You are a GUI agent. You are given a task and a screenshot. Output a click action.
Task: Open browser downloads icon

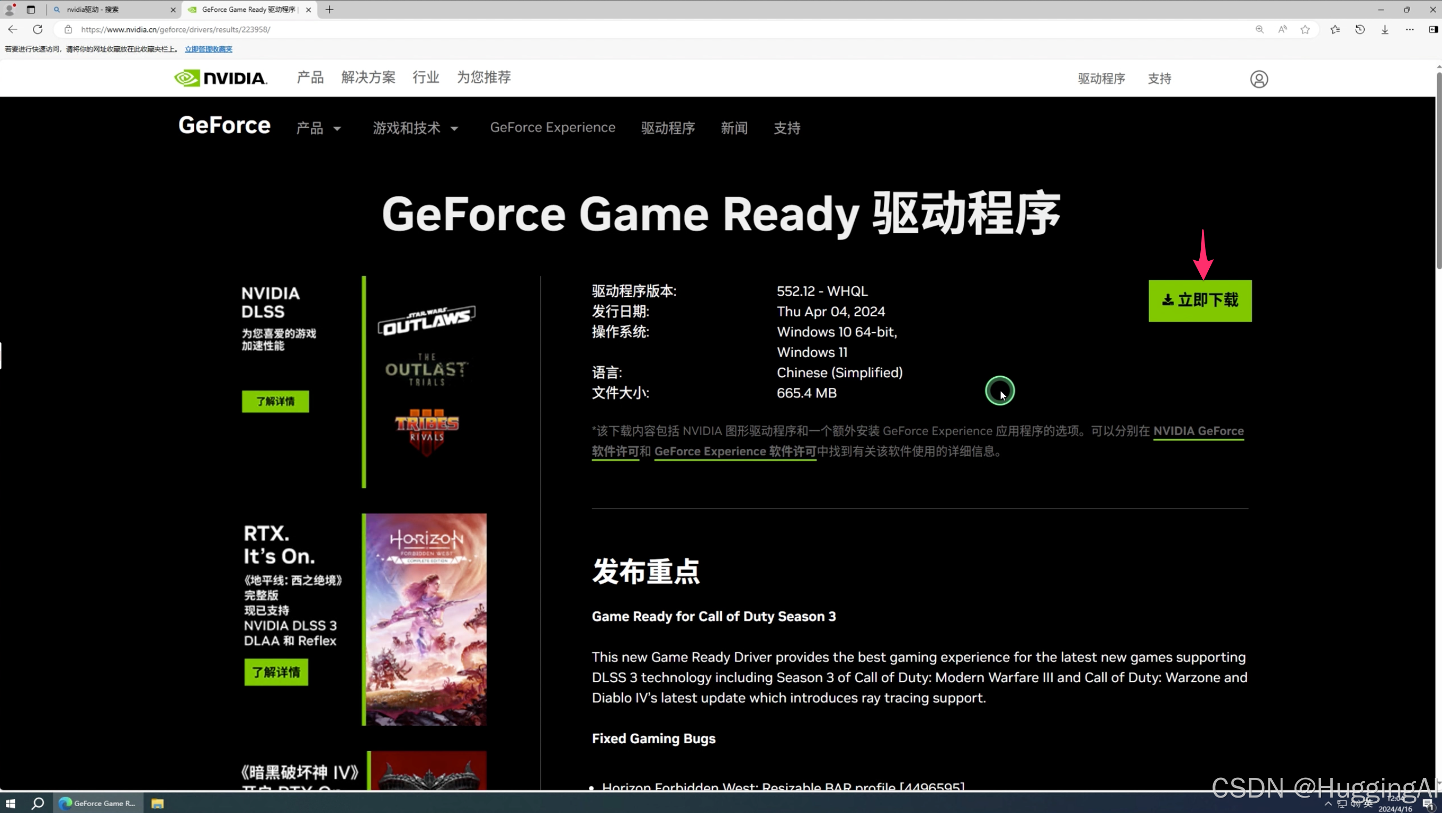tap(1384, 30)
